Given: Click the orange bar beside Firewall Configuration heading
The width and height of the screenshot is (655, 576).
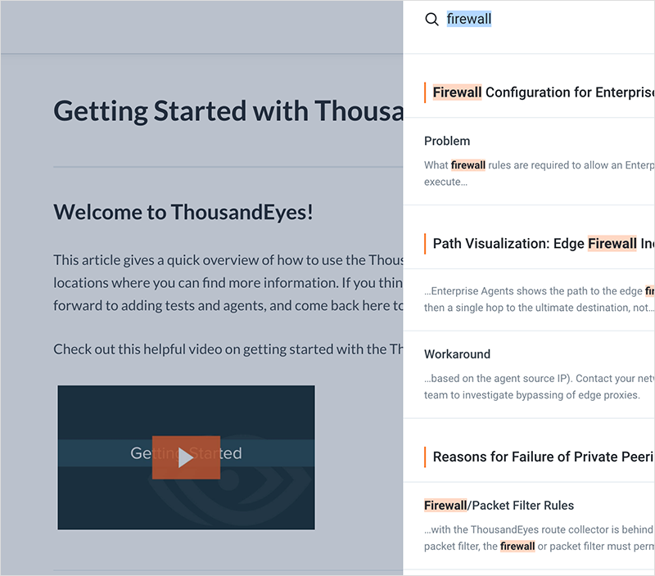Looking at the screenshot, I should [425, 92].
